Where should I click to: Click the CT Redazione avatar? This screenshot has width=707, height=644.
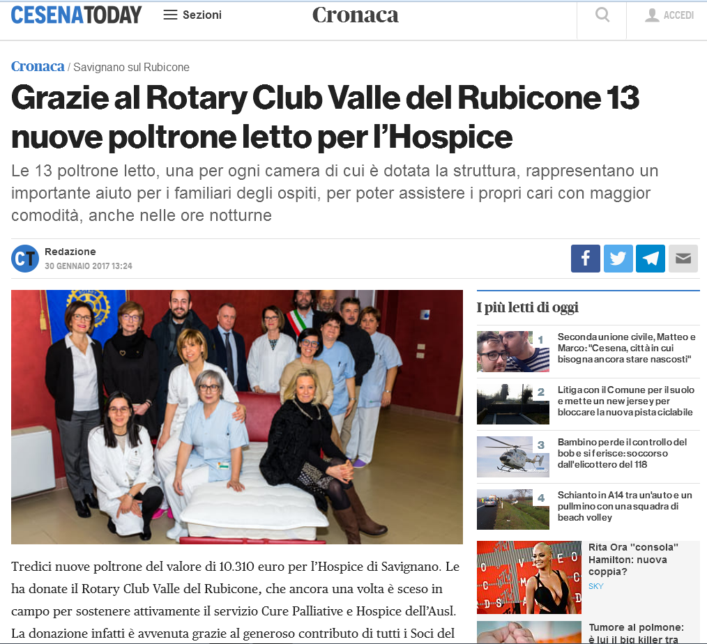pyautogui.click(x=25, y=259)
